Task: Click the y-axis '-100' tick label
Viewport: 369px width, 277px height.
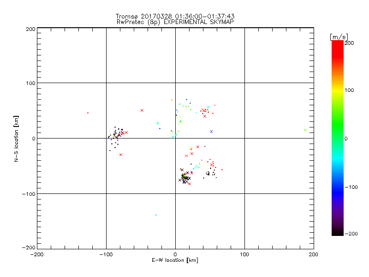Action: point(29,194)
